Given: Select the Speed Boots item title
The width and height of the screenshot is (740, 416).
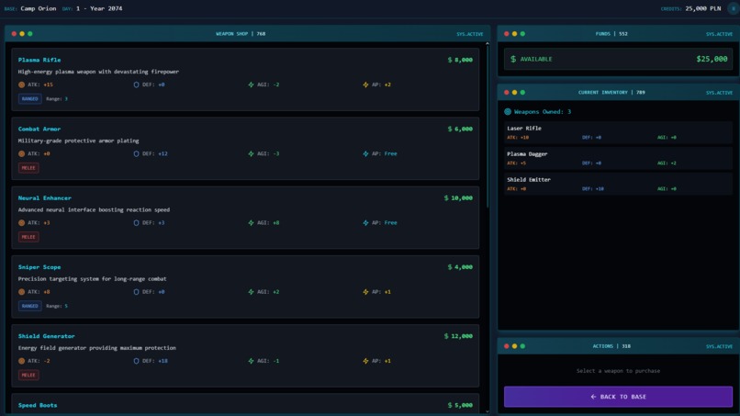Looking at the screenshot, I should click(38, 405).
